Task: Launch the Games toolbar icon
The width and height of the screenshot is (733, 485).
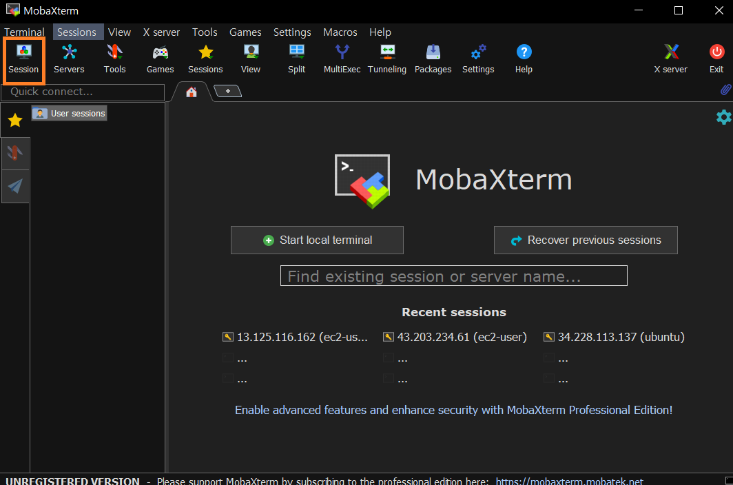Action: click(x=161, y=60)
